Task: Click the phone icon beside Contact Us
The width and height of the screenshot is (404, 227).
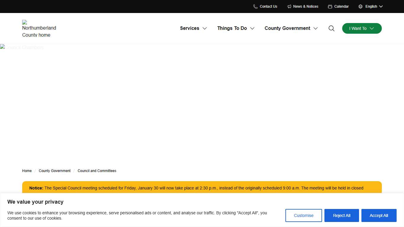Action: [255, 7]
